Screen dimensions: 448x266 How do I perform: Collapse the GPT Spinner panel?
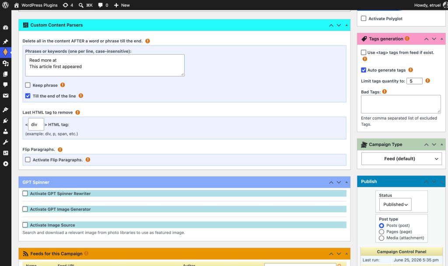tap(346, 182)
